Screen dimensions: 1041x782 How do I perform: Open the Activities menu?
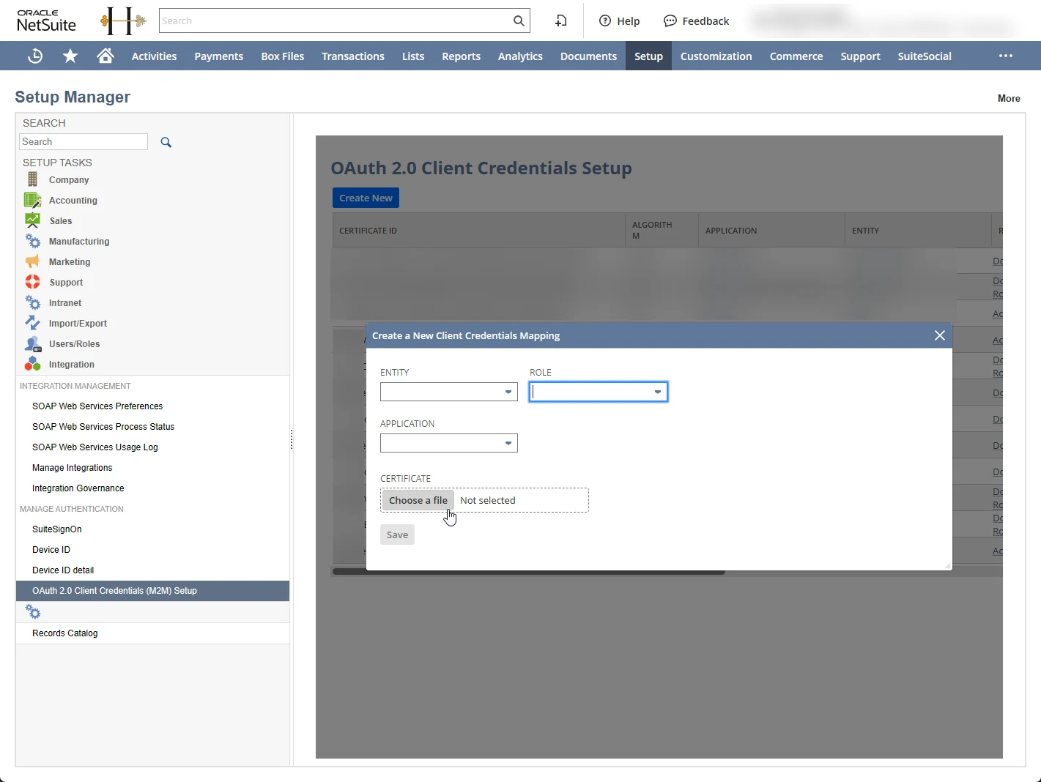click(154, 56)
